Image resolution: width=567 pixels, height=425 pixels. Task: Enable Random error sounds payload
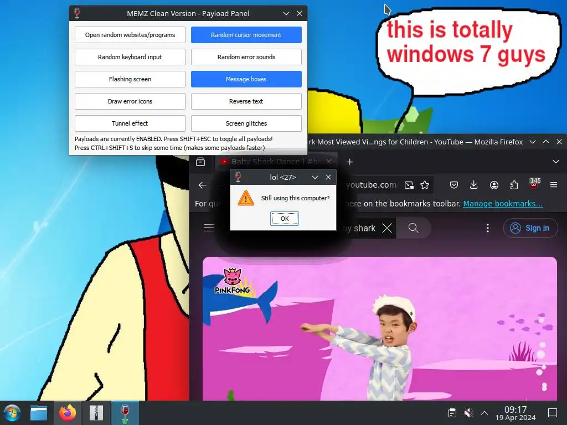coord(246,57)
